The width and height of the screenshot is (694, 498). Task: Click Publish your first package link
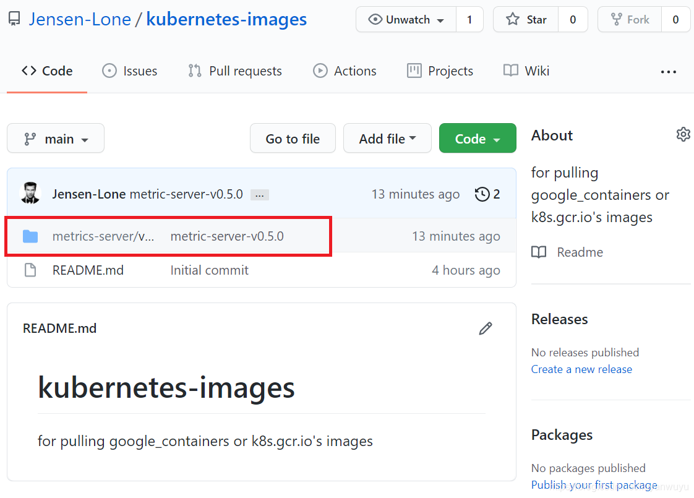[594, 485]
